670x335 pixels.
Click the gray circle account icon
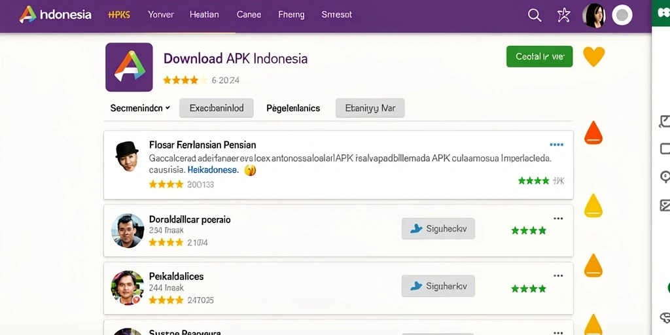(622, 16)
